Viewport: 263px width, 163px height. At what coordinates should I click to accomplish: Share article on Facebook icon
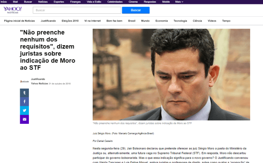24,102
